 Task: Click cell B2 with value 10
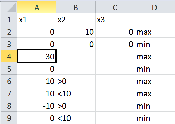(76, 32)
